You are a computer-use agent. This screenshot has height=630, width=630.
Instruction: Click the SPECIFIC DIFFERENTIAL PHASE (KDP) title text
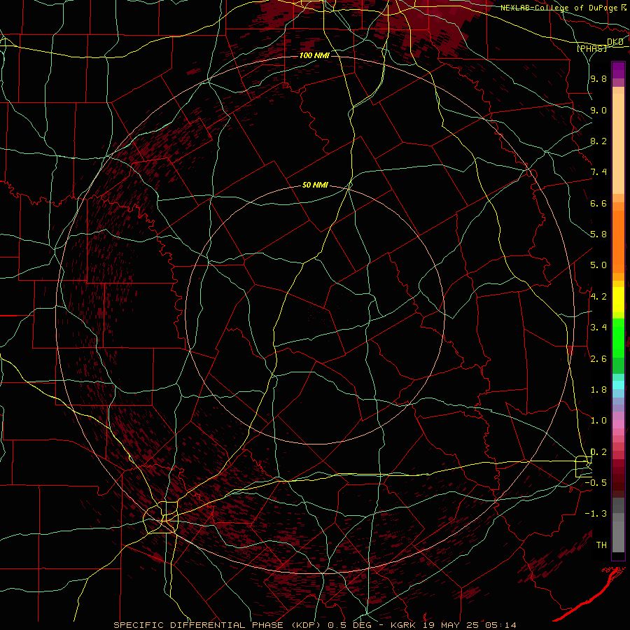tap(218, 625)
